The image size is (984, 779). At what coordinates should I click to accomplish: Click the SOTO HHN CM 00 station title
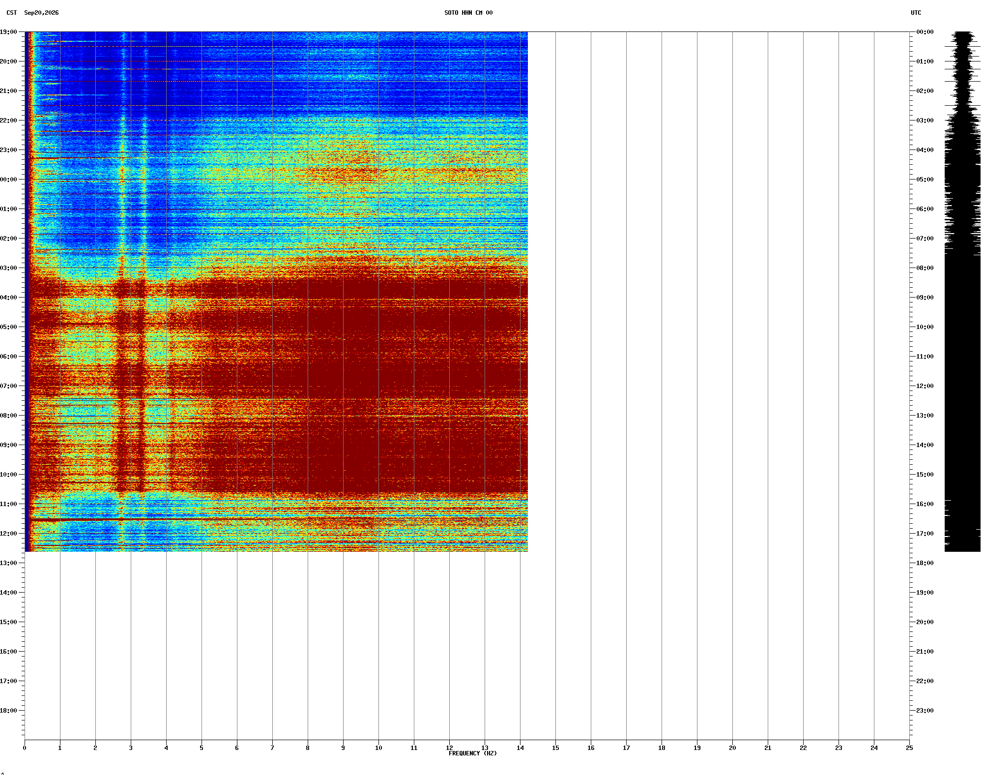(468, 13)
